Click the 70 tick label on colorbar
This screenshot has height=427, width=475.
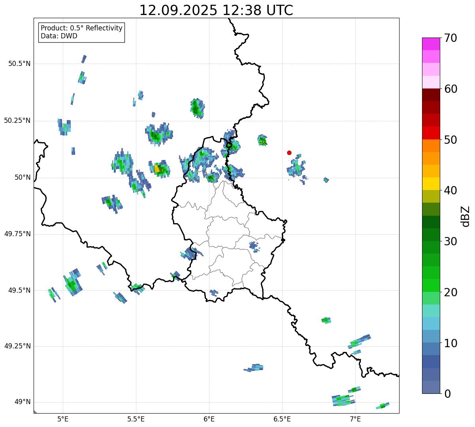(x=450, y=38)
